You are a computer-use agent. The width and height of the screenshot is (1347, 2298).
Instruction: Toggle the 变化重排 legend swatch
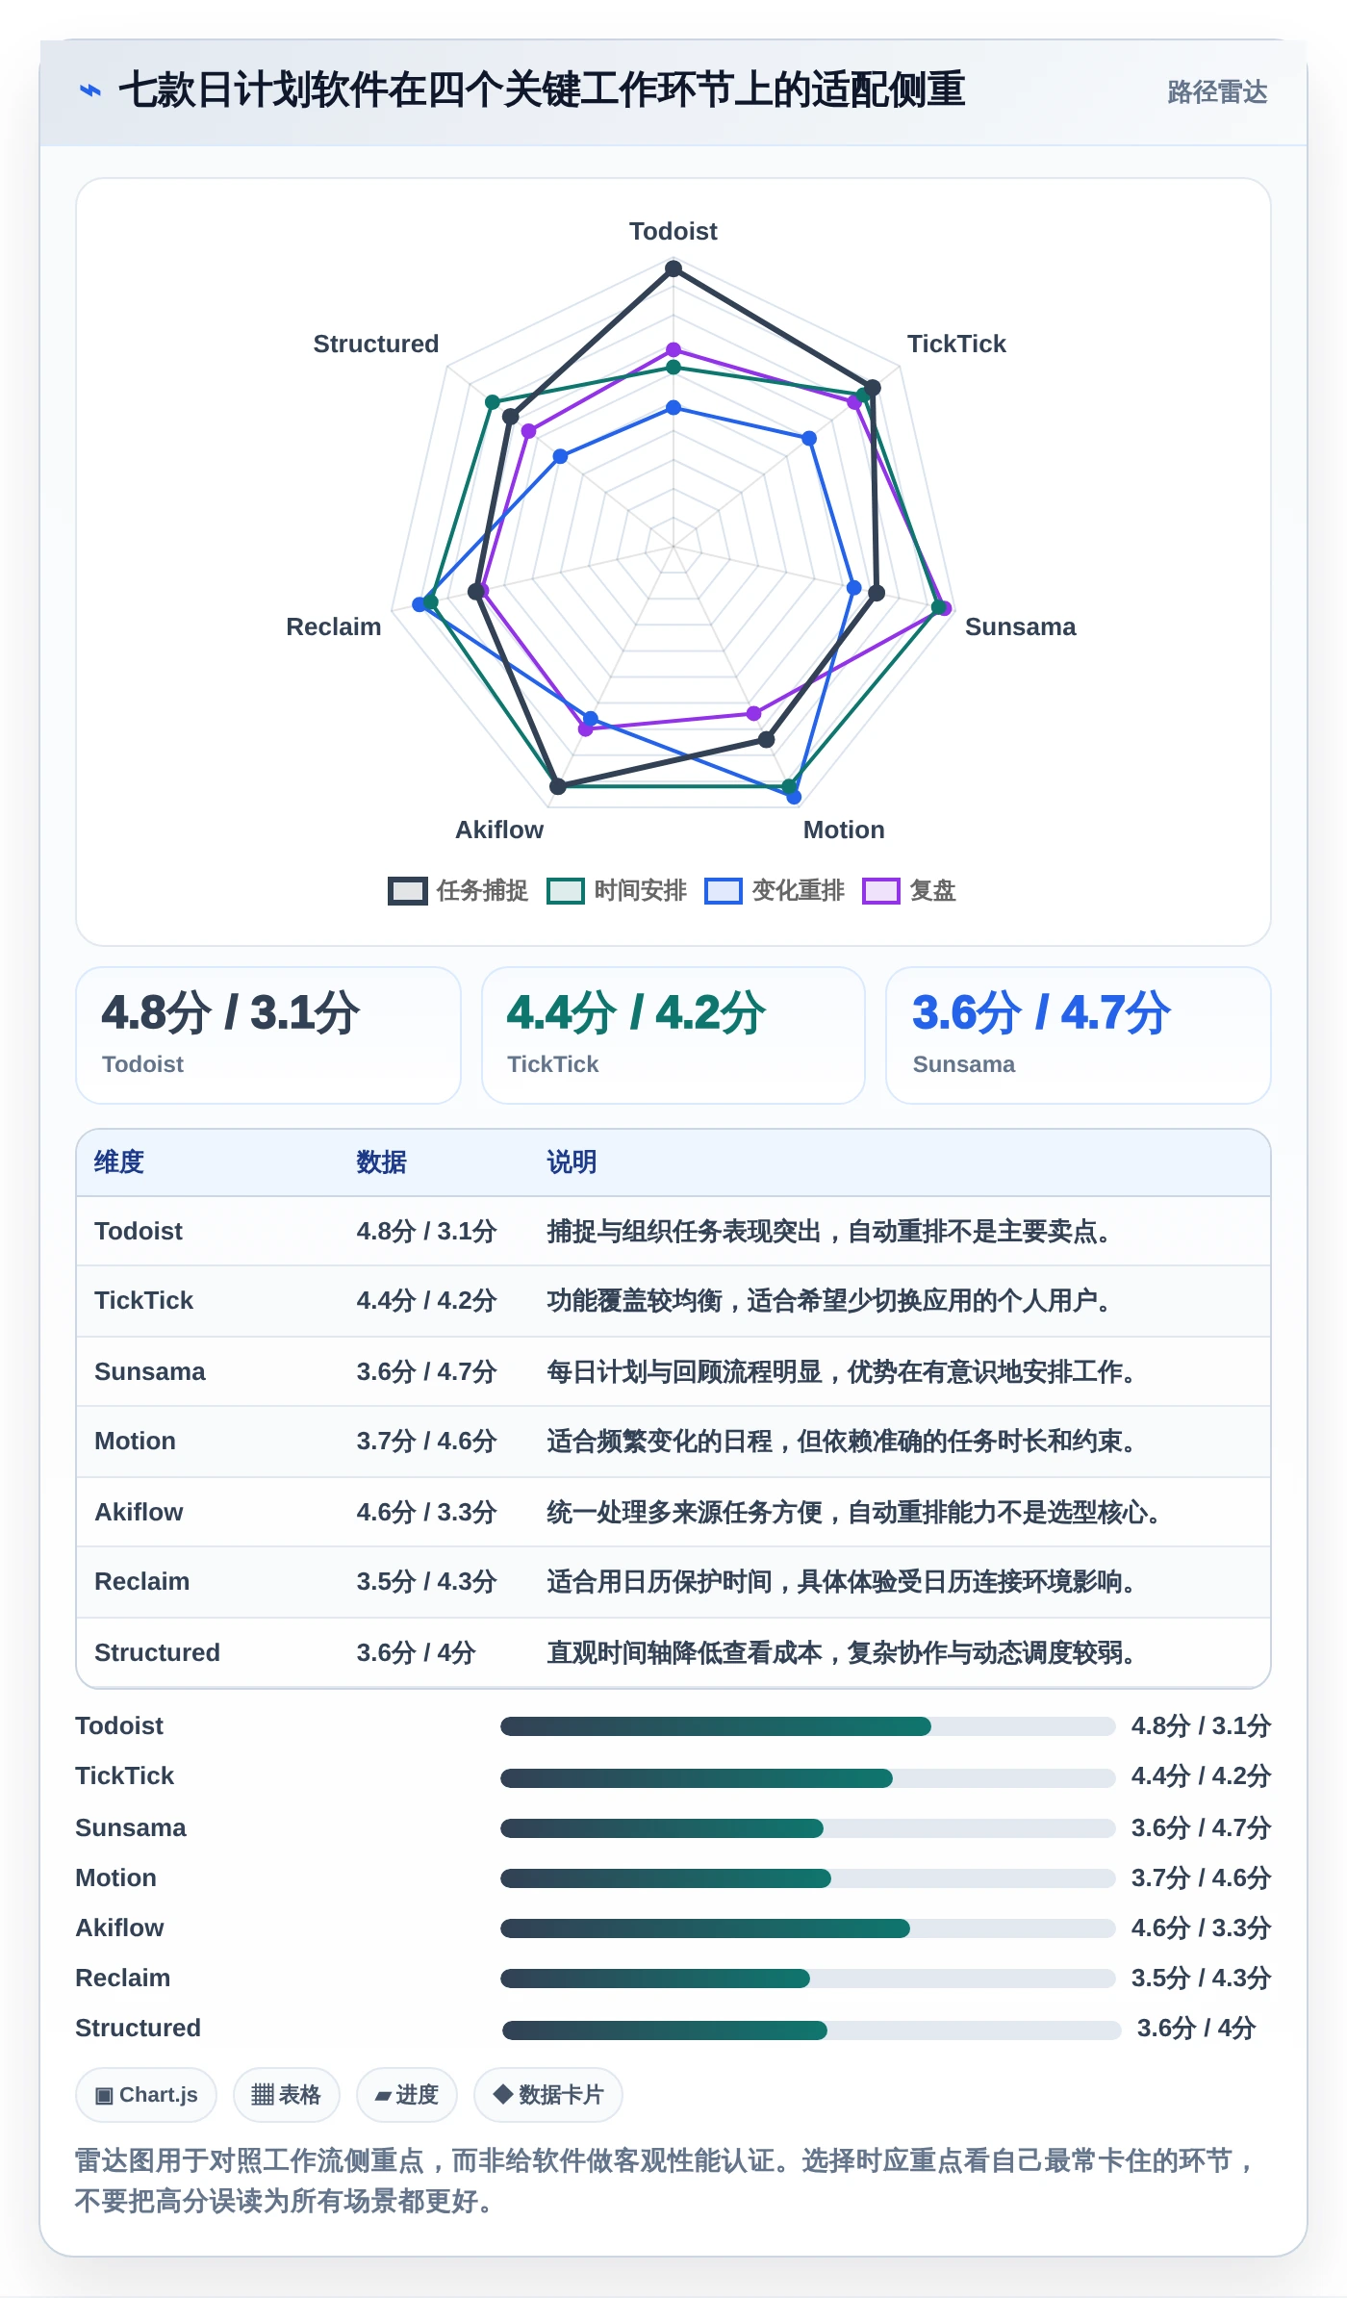tap(723, 891)
